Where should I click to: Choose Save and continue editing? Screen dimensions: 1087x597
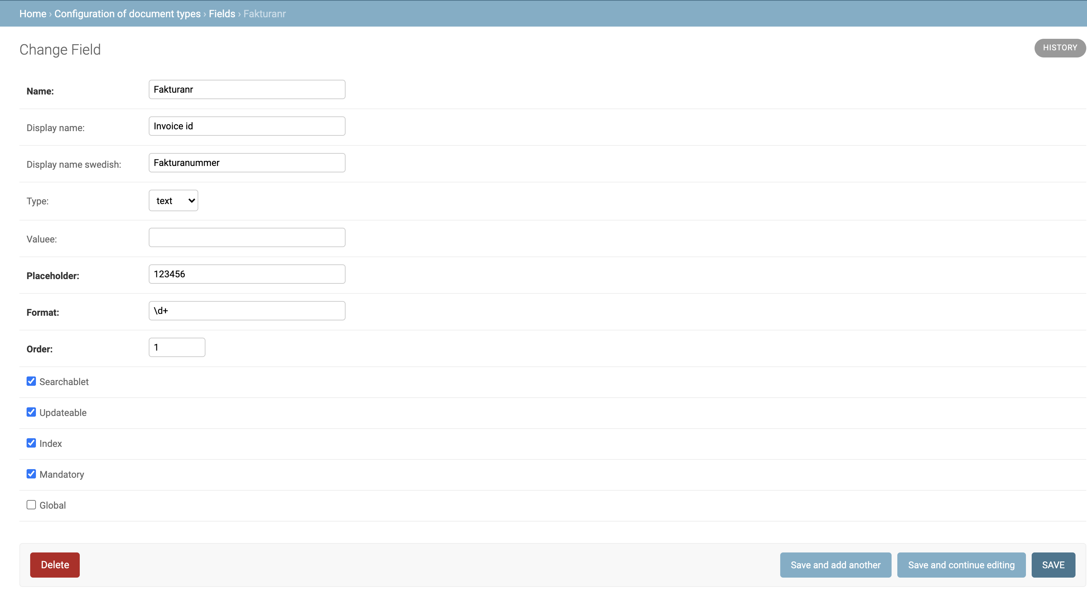click(961, 565)
